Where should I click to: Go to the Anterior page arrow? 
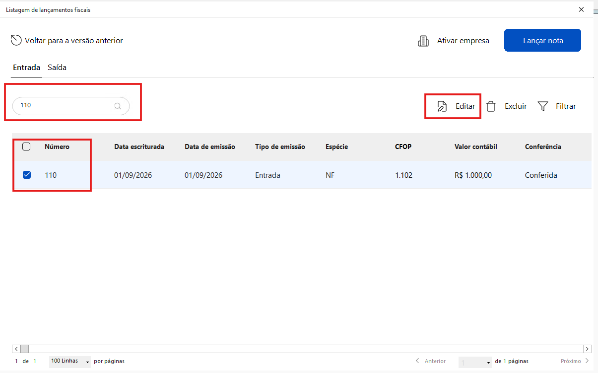(417, 361)
